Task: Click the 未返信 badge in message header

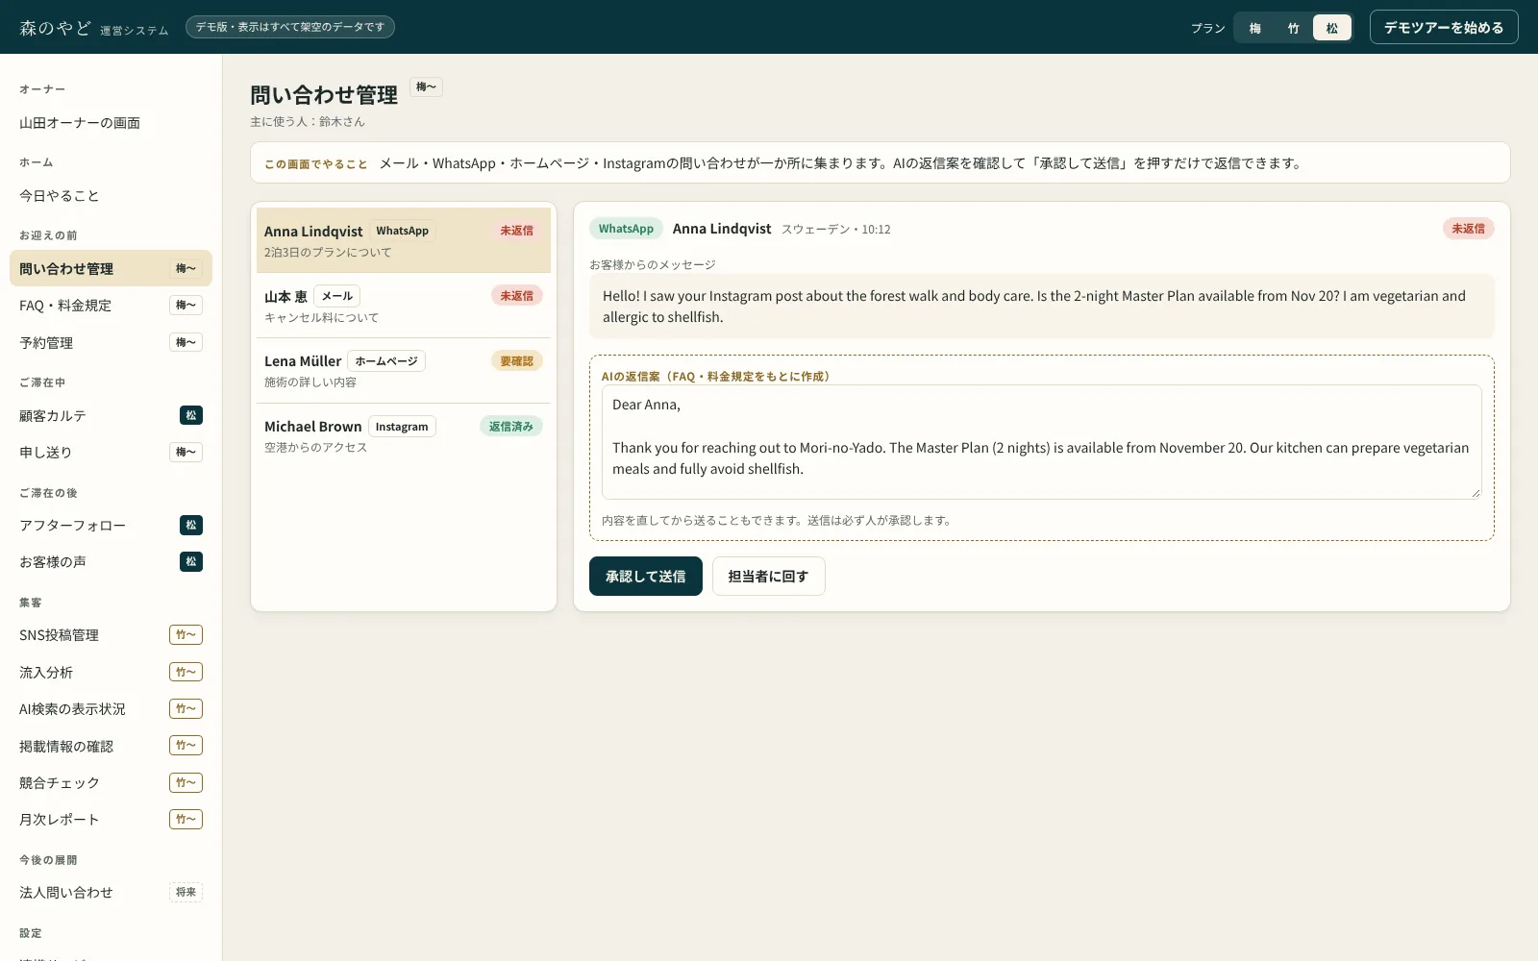Action: [x=1468, y=229]
